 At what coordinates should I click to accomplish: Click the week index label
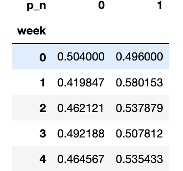[x=32, y=31]
